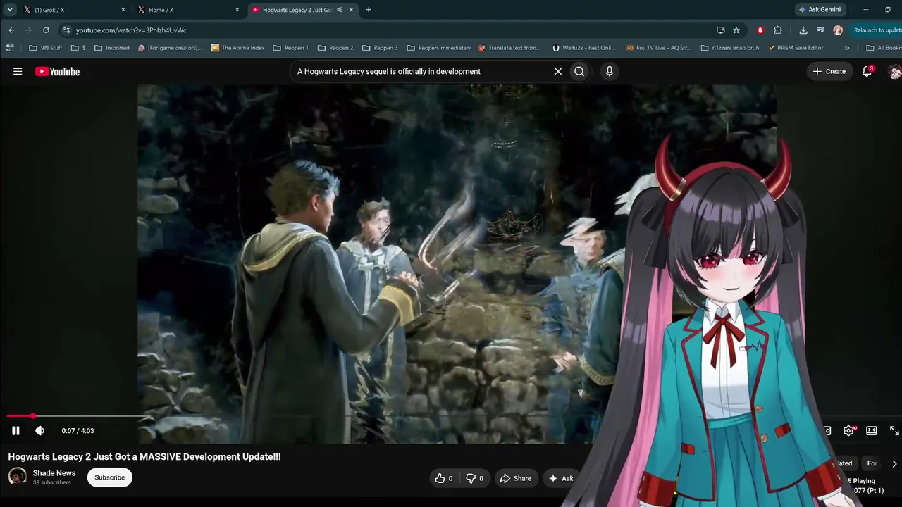
Task: Close the Home / X tab
Action: 237,10
